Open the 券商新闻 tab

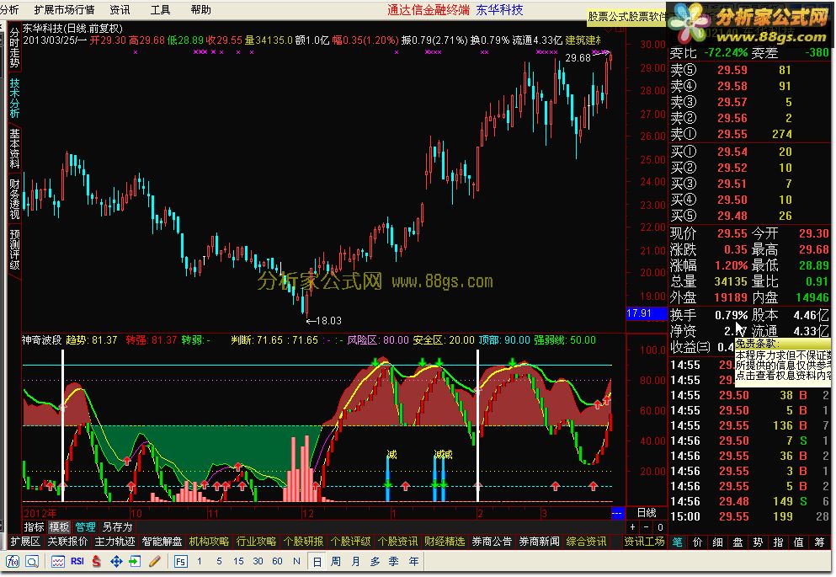tap(539, 542)
